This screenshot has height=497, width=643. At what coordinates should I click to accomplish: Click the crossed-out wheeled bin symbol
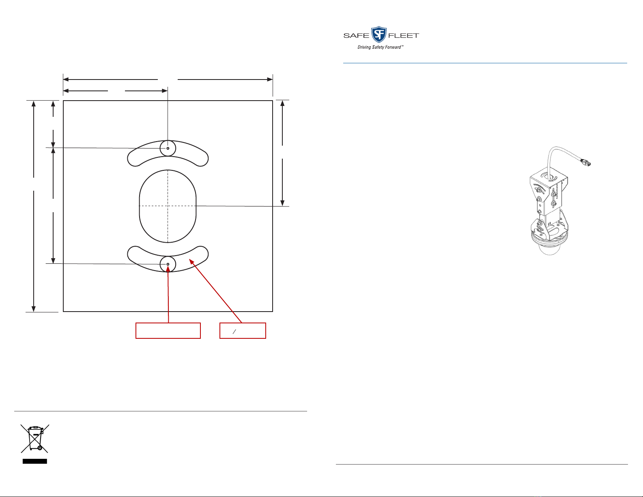pyautogui.click(x=35, y=438)
